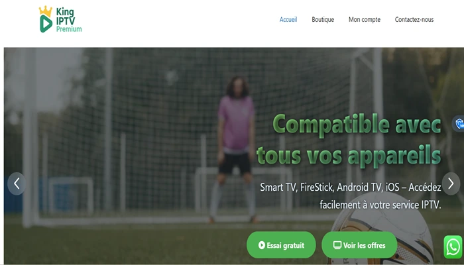
Task: Go to previous slide with left arrow
Action: click(x=17, y=184)
